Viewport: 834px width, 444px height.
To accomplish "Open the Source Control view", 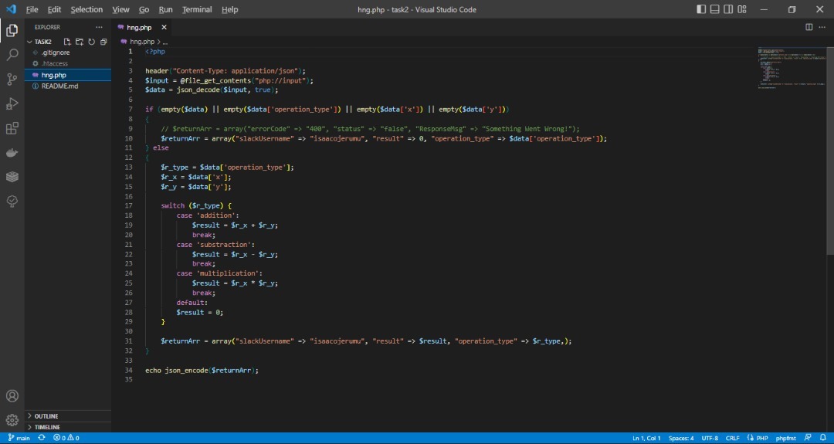I will click(x=12, y=80).
